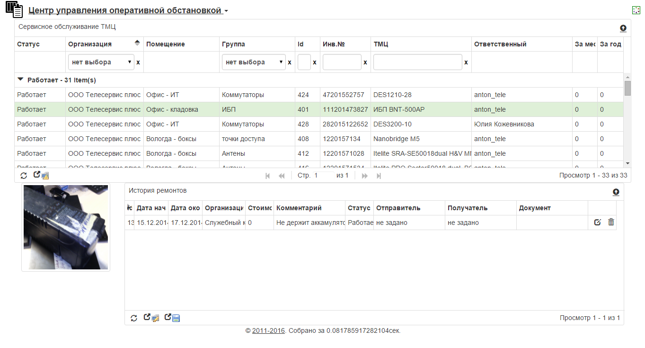This screenshot has width=645, height=348.
Task: Collapse the Сервисное обслуживание ТМЦ panel
Action: coord(623,28)
